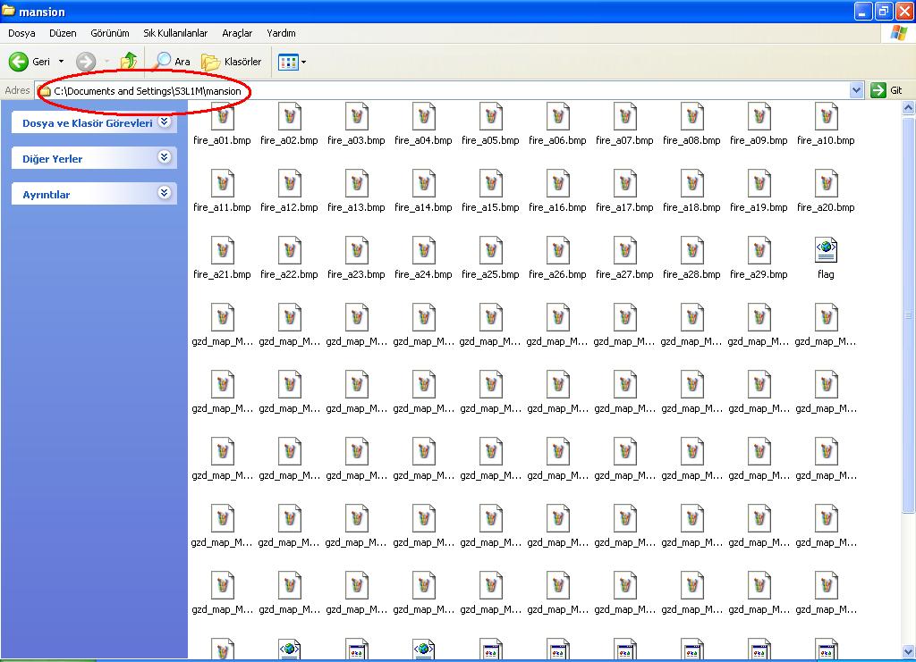Select the fire_a09.bmp file icon

759,116
